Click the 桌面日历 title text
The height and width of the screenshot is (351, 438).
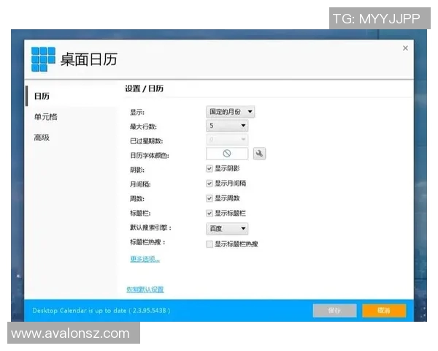89,60
